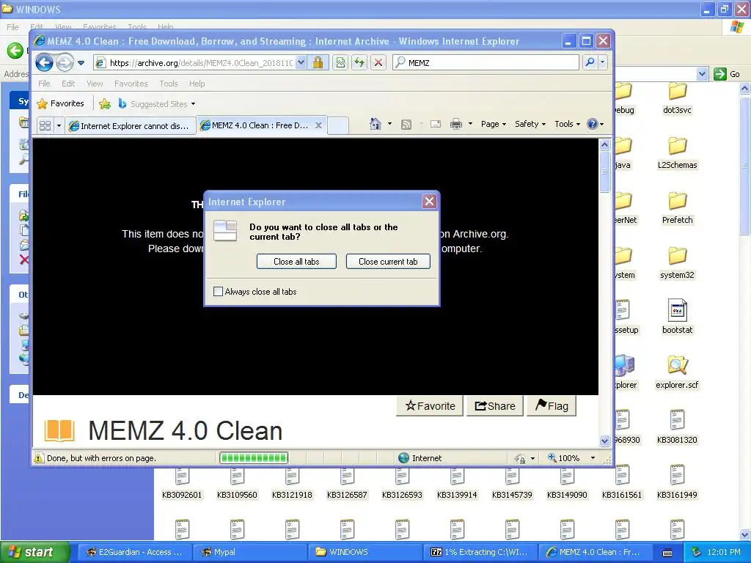Click IE page scrollbar up arrow
The height and width of the screenshot is (563, 751).
pyautogui.click(x=604, y=144)
